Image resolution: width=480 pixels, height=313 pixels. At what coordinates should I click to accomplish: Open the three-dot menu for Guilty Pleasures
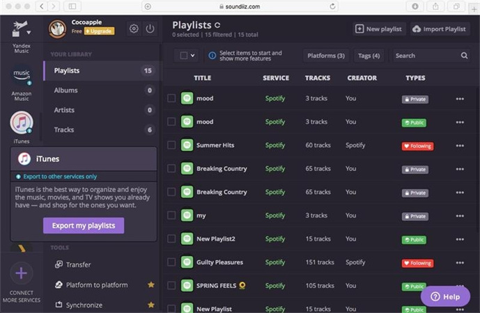click(459, 263)
